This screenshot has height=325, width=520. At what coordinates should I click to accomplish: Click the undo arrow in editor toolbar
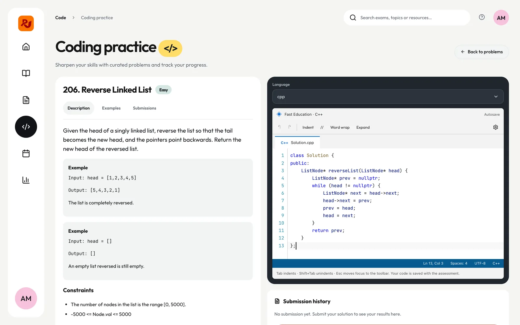pyautogui.click(x=279, y=127)
